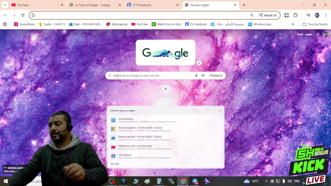The image size is (331, 186).
Task: Open the Windows Start button
Action: (6, 181)
